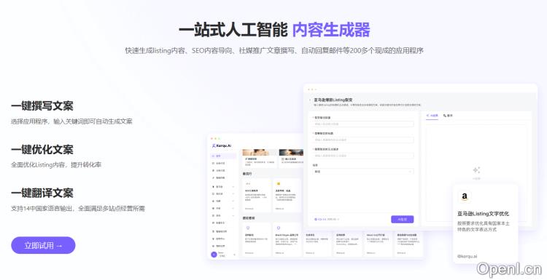Screen dimensions: 547x280
Task: Click the back arrow beside the Listing title
Action: click(x=310, y=100)
